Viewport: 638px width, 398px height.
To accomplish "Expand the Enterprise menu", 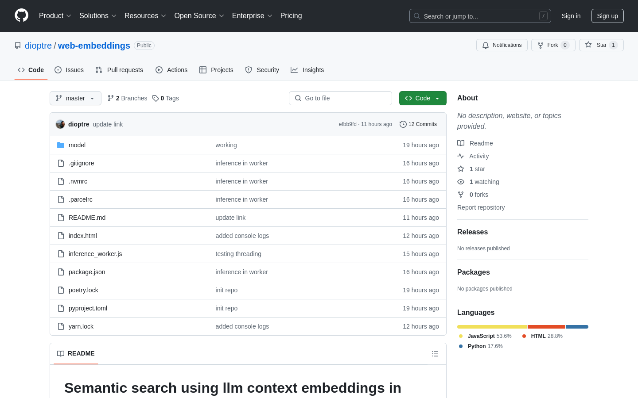I will [x=252, y=15].
